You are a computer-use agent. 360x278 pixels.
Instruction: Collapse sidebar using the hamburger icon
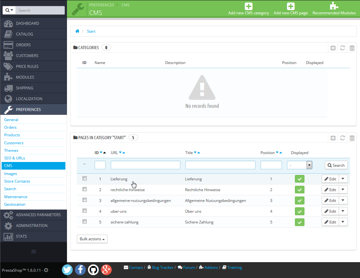[34, 252]
